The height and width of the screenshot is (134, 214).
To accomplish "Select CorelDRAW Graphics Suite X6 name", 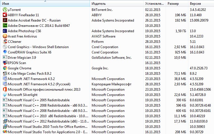I will click(x=30, y=52).
